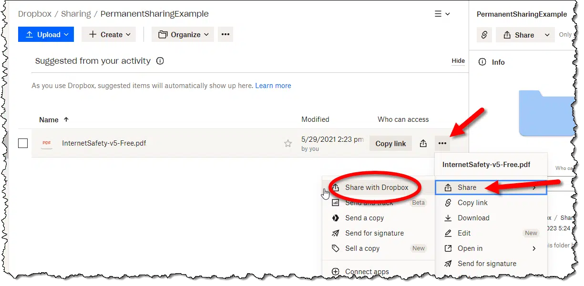Choose Share with Dropbox from submenu
This screenshot has width=584, height=286.
378,187
